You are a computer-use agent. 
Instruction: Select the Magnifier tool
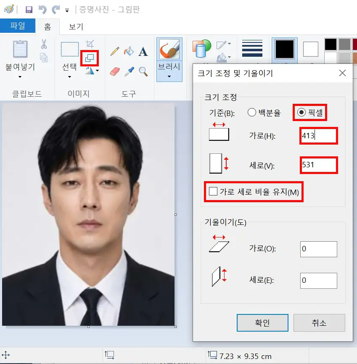[x=143, y=71]
